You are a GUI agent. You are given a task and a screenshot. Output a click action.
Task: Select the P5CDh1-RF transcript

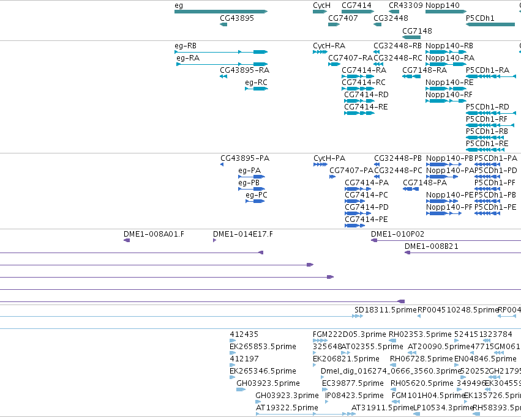[490, 125]
